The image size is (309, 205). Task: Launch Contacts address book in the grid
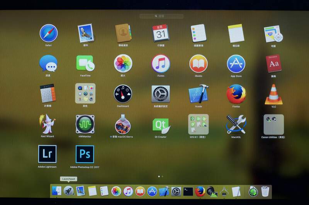[123, 33]
